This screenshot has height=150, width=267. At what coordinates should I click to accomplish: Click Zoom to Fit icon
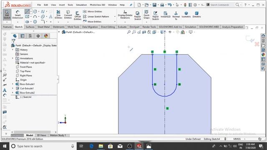coord(129,32)
